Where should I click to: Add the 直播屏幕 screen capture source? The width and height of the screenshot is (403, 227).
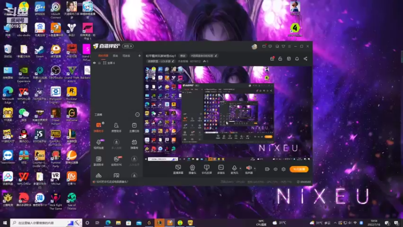point(178,169)
